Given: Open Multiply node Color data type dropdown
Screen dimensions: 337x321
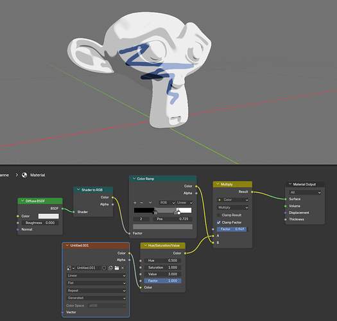Looking at the screenshot, I should [232, 200].
